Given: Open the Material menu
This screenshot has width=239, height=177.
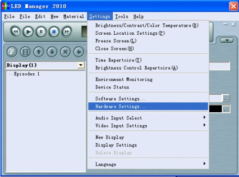Looking at the screenshot, I should coord(74,16).
